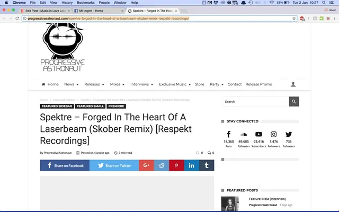The image size is (339, 212).
Task: Open the Release Promo page
Action: click(258, 84)
